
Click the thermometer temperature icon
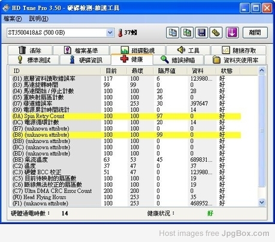(120, 33)
